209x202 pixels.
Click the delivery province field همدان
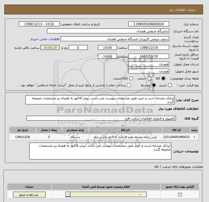pos(149,64)
